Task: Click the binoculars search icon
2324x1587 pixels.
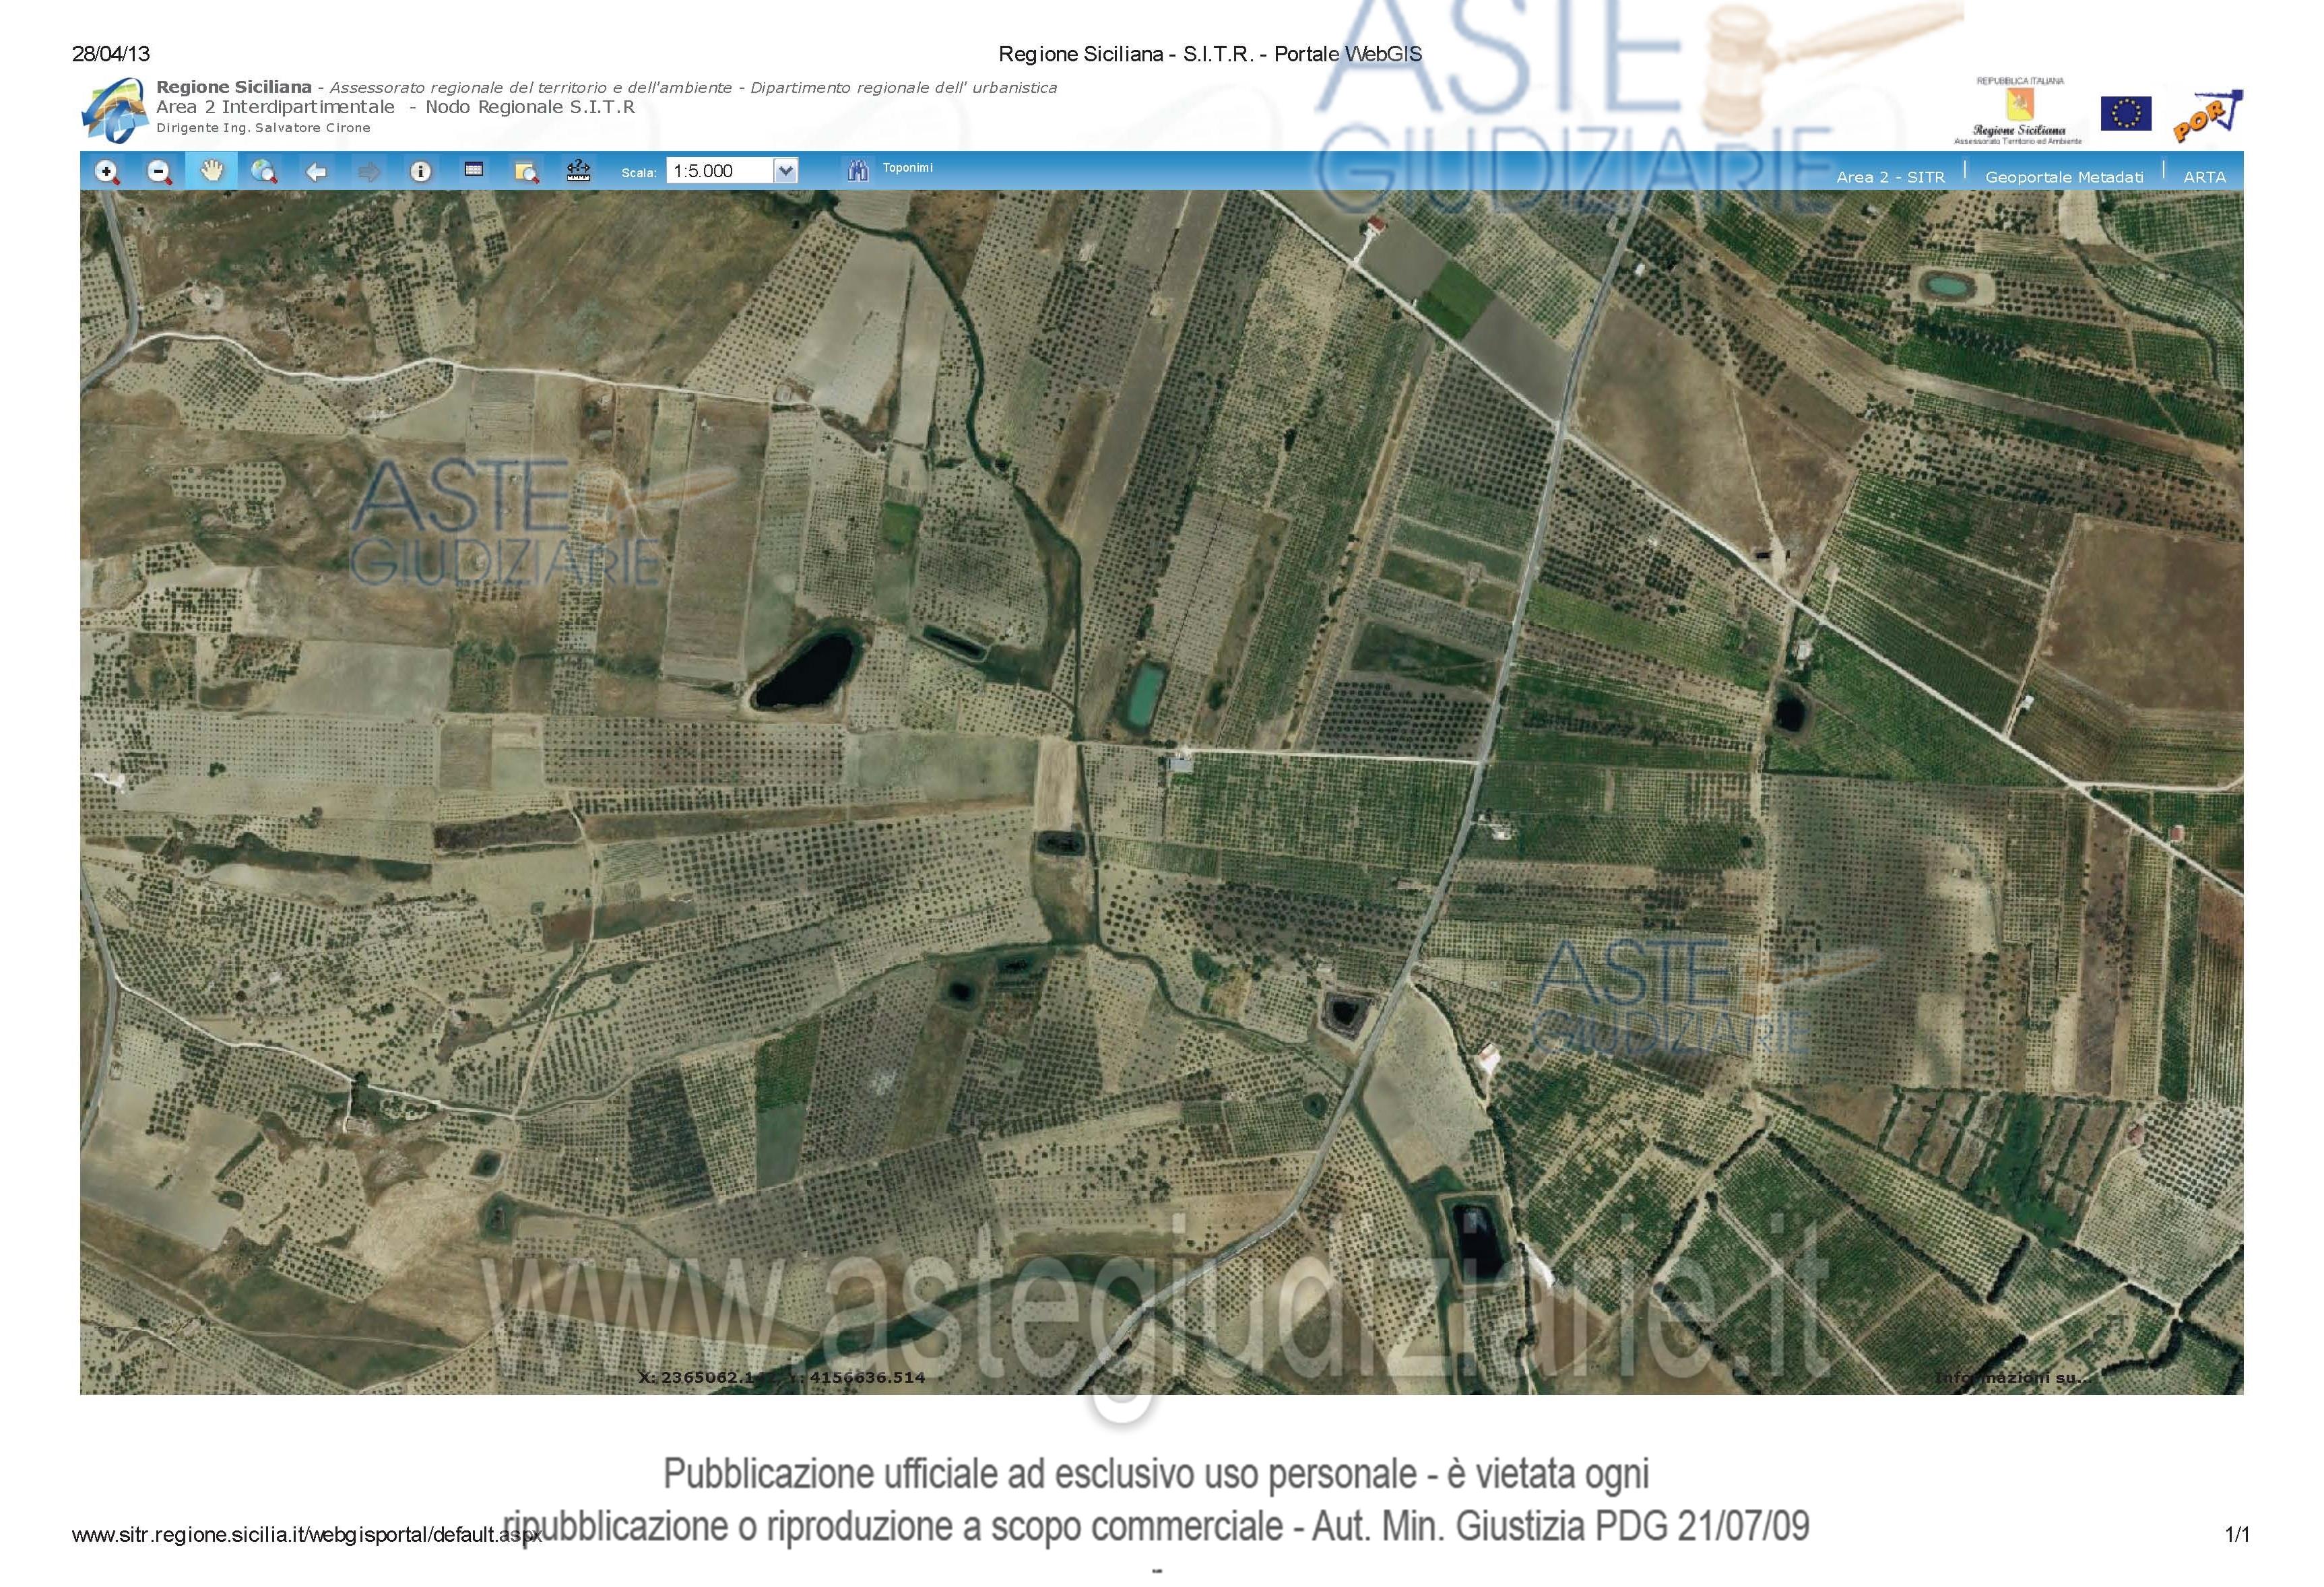Action: pyautogui.click(x=857, y=170)
